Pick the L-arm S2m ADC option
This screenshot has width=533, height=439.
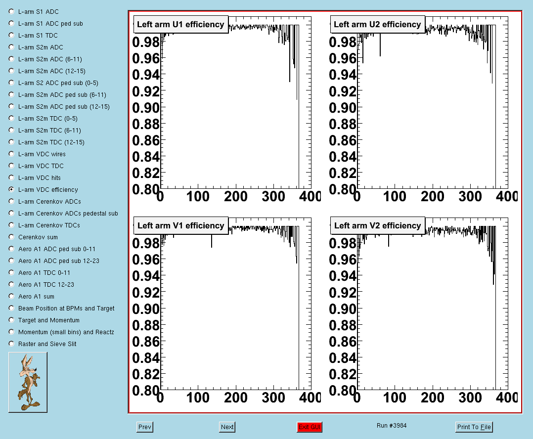(x=11, y=47)
